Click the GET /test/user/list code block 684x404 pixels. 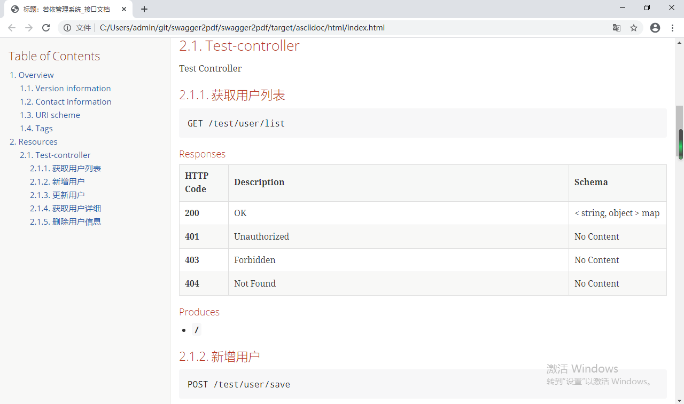(x=423, y=123)
